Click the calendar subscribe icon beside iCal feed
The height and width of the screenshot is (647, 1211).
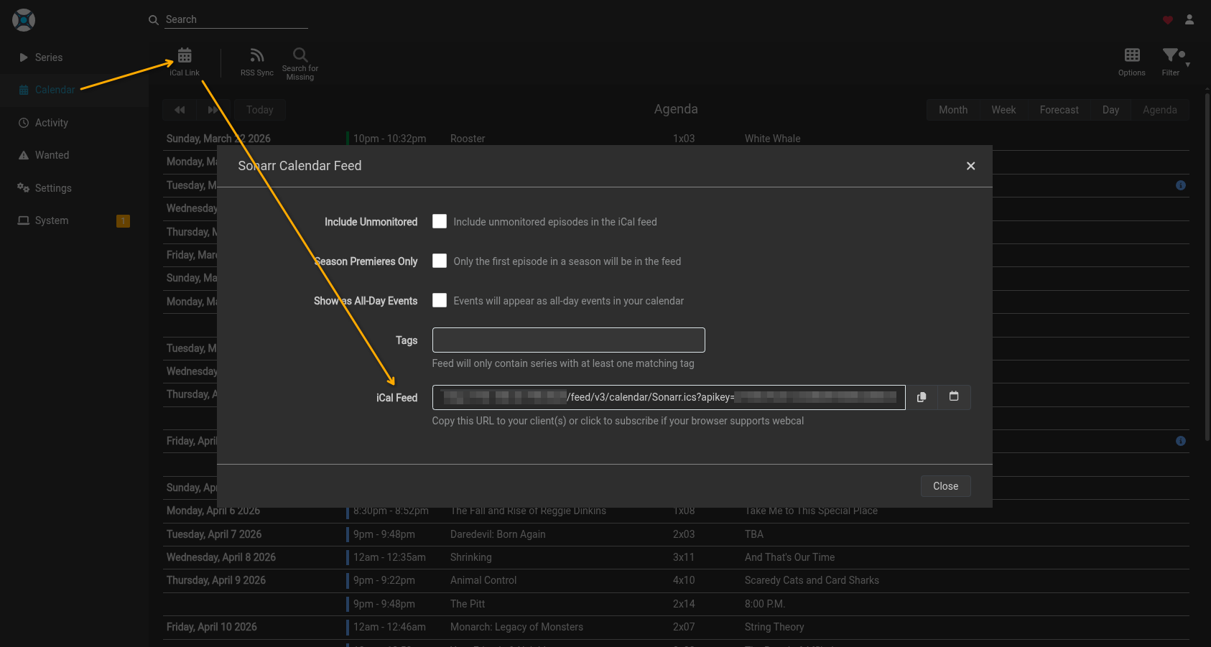click(x=954, y=397)
